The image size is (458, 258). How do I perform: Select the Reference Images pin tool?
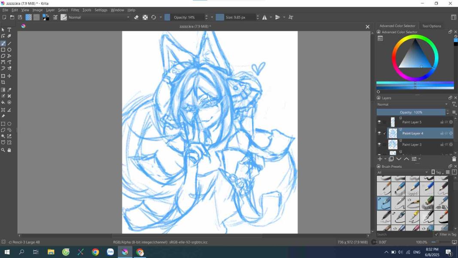coord(3,116)
